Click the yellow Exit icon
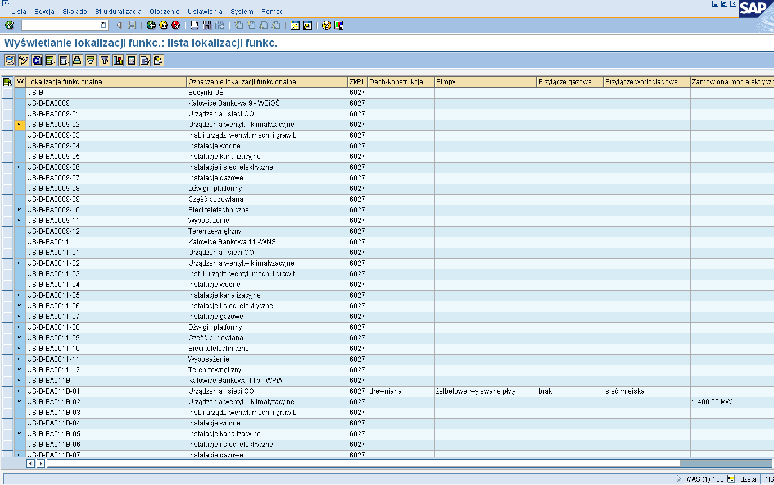This screenshot has width=774, height=485. tap(163, 25)
